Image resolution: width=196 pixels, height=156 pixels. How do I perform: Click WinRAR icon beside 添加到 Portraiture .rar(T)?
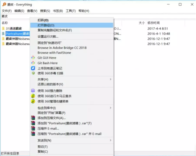tap(33, 123)
